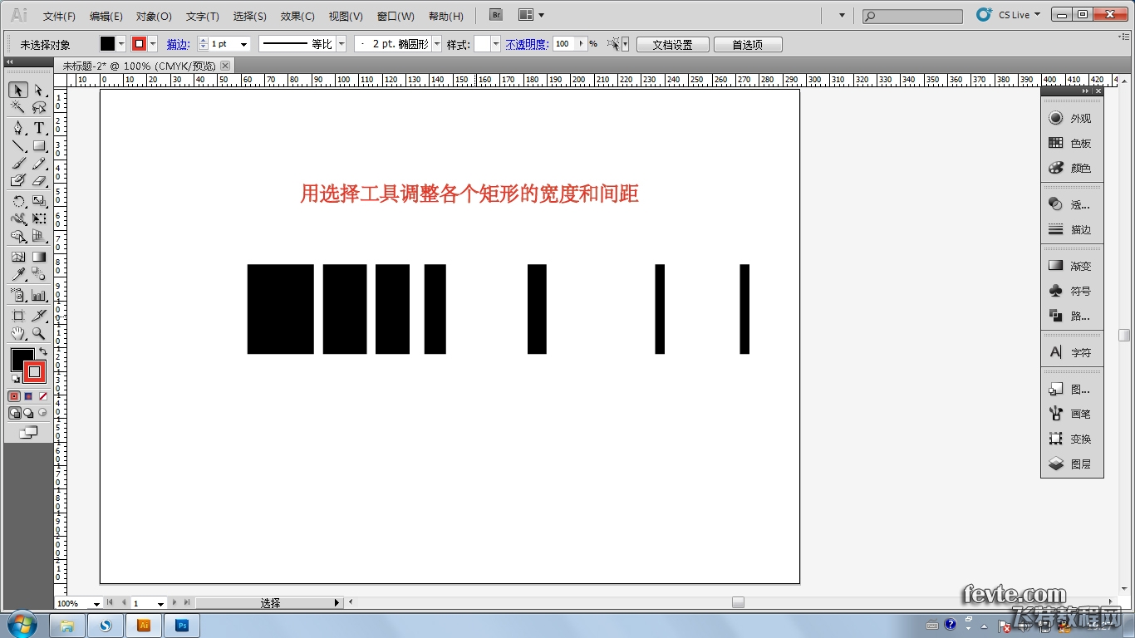The width and height of the screenshot is (1135, 638).
Task: Select the Mesh tool
Action: tap(18, 258)
